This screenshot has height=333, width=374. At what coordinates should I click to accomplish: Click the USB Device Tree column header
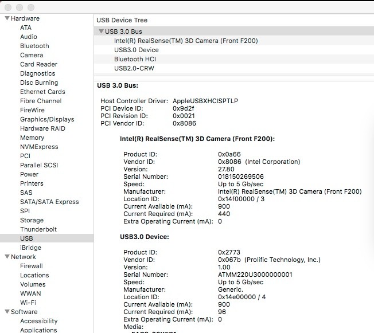234,20
